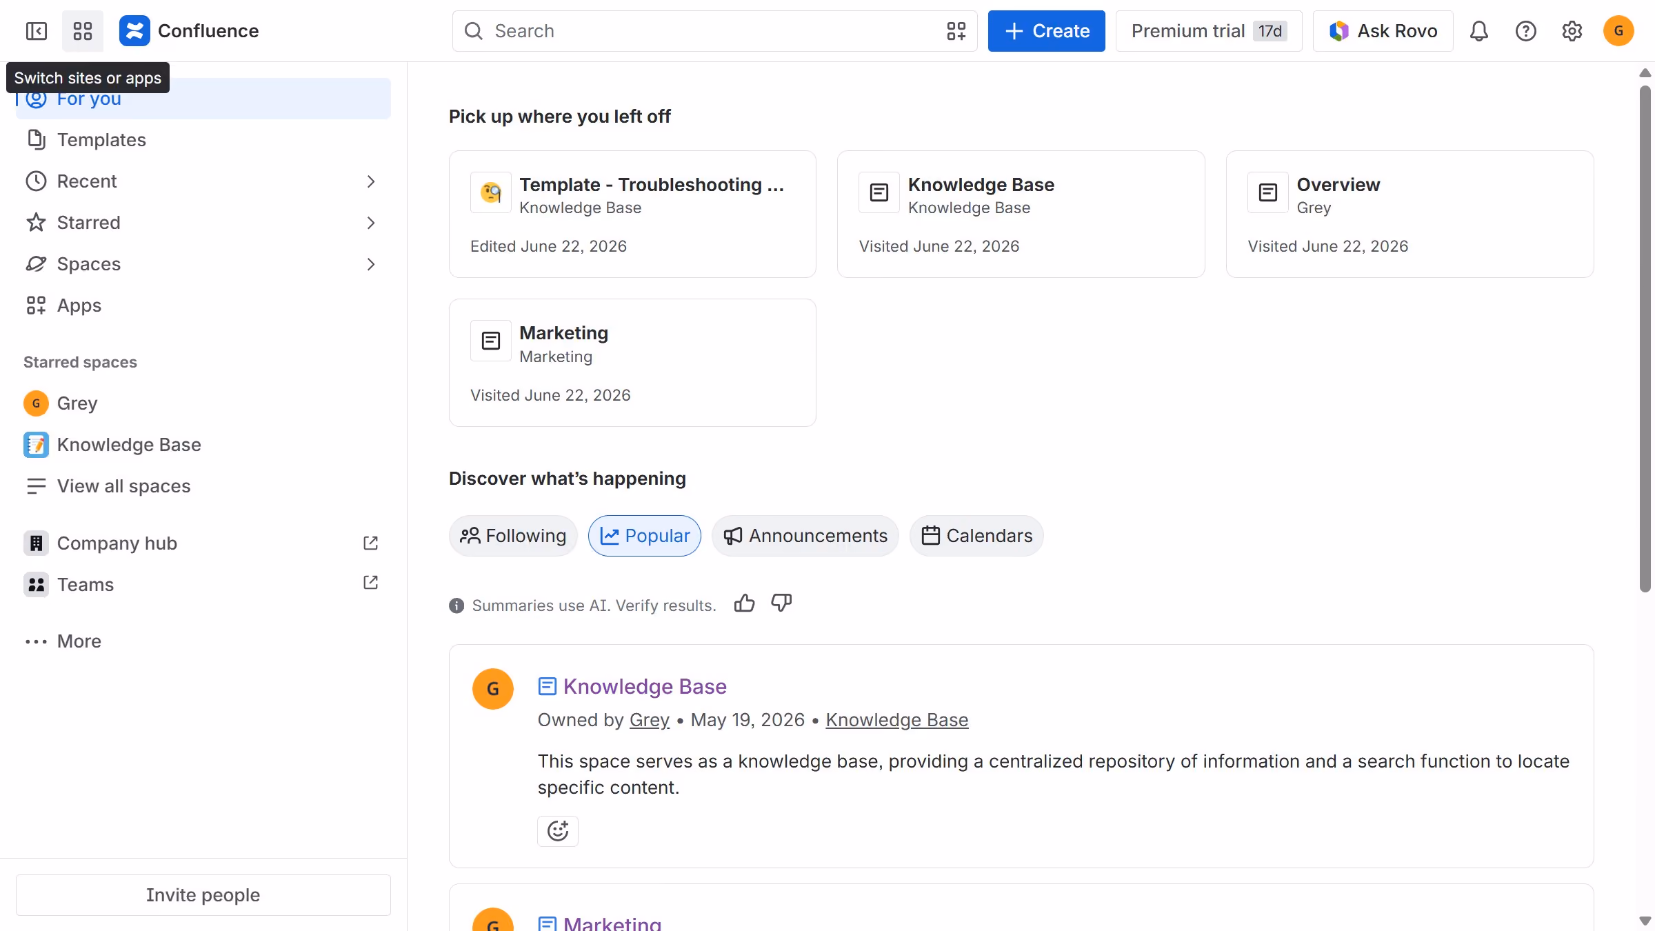
Task: Open Knowledge Base feed post title
Action: [645, 686]
